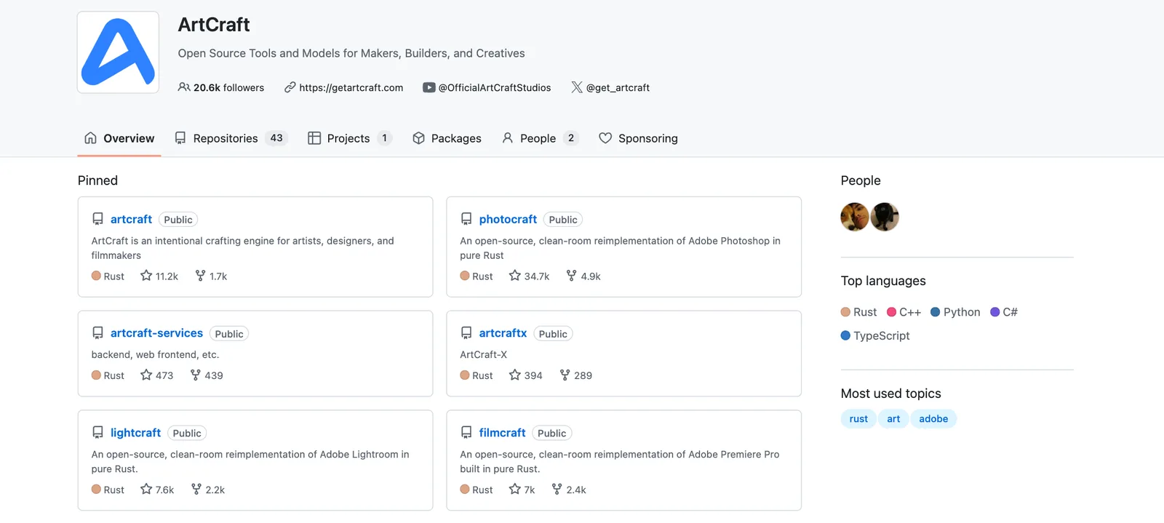This screenshot has width=1164, height=523.
Task: Filter by C++ in Top languages
Action: pyautogui.click(x=904, y=312)
